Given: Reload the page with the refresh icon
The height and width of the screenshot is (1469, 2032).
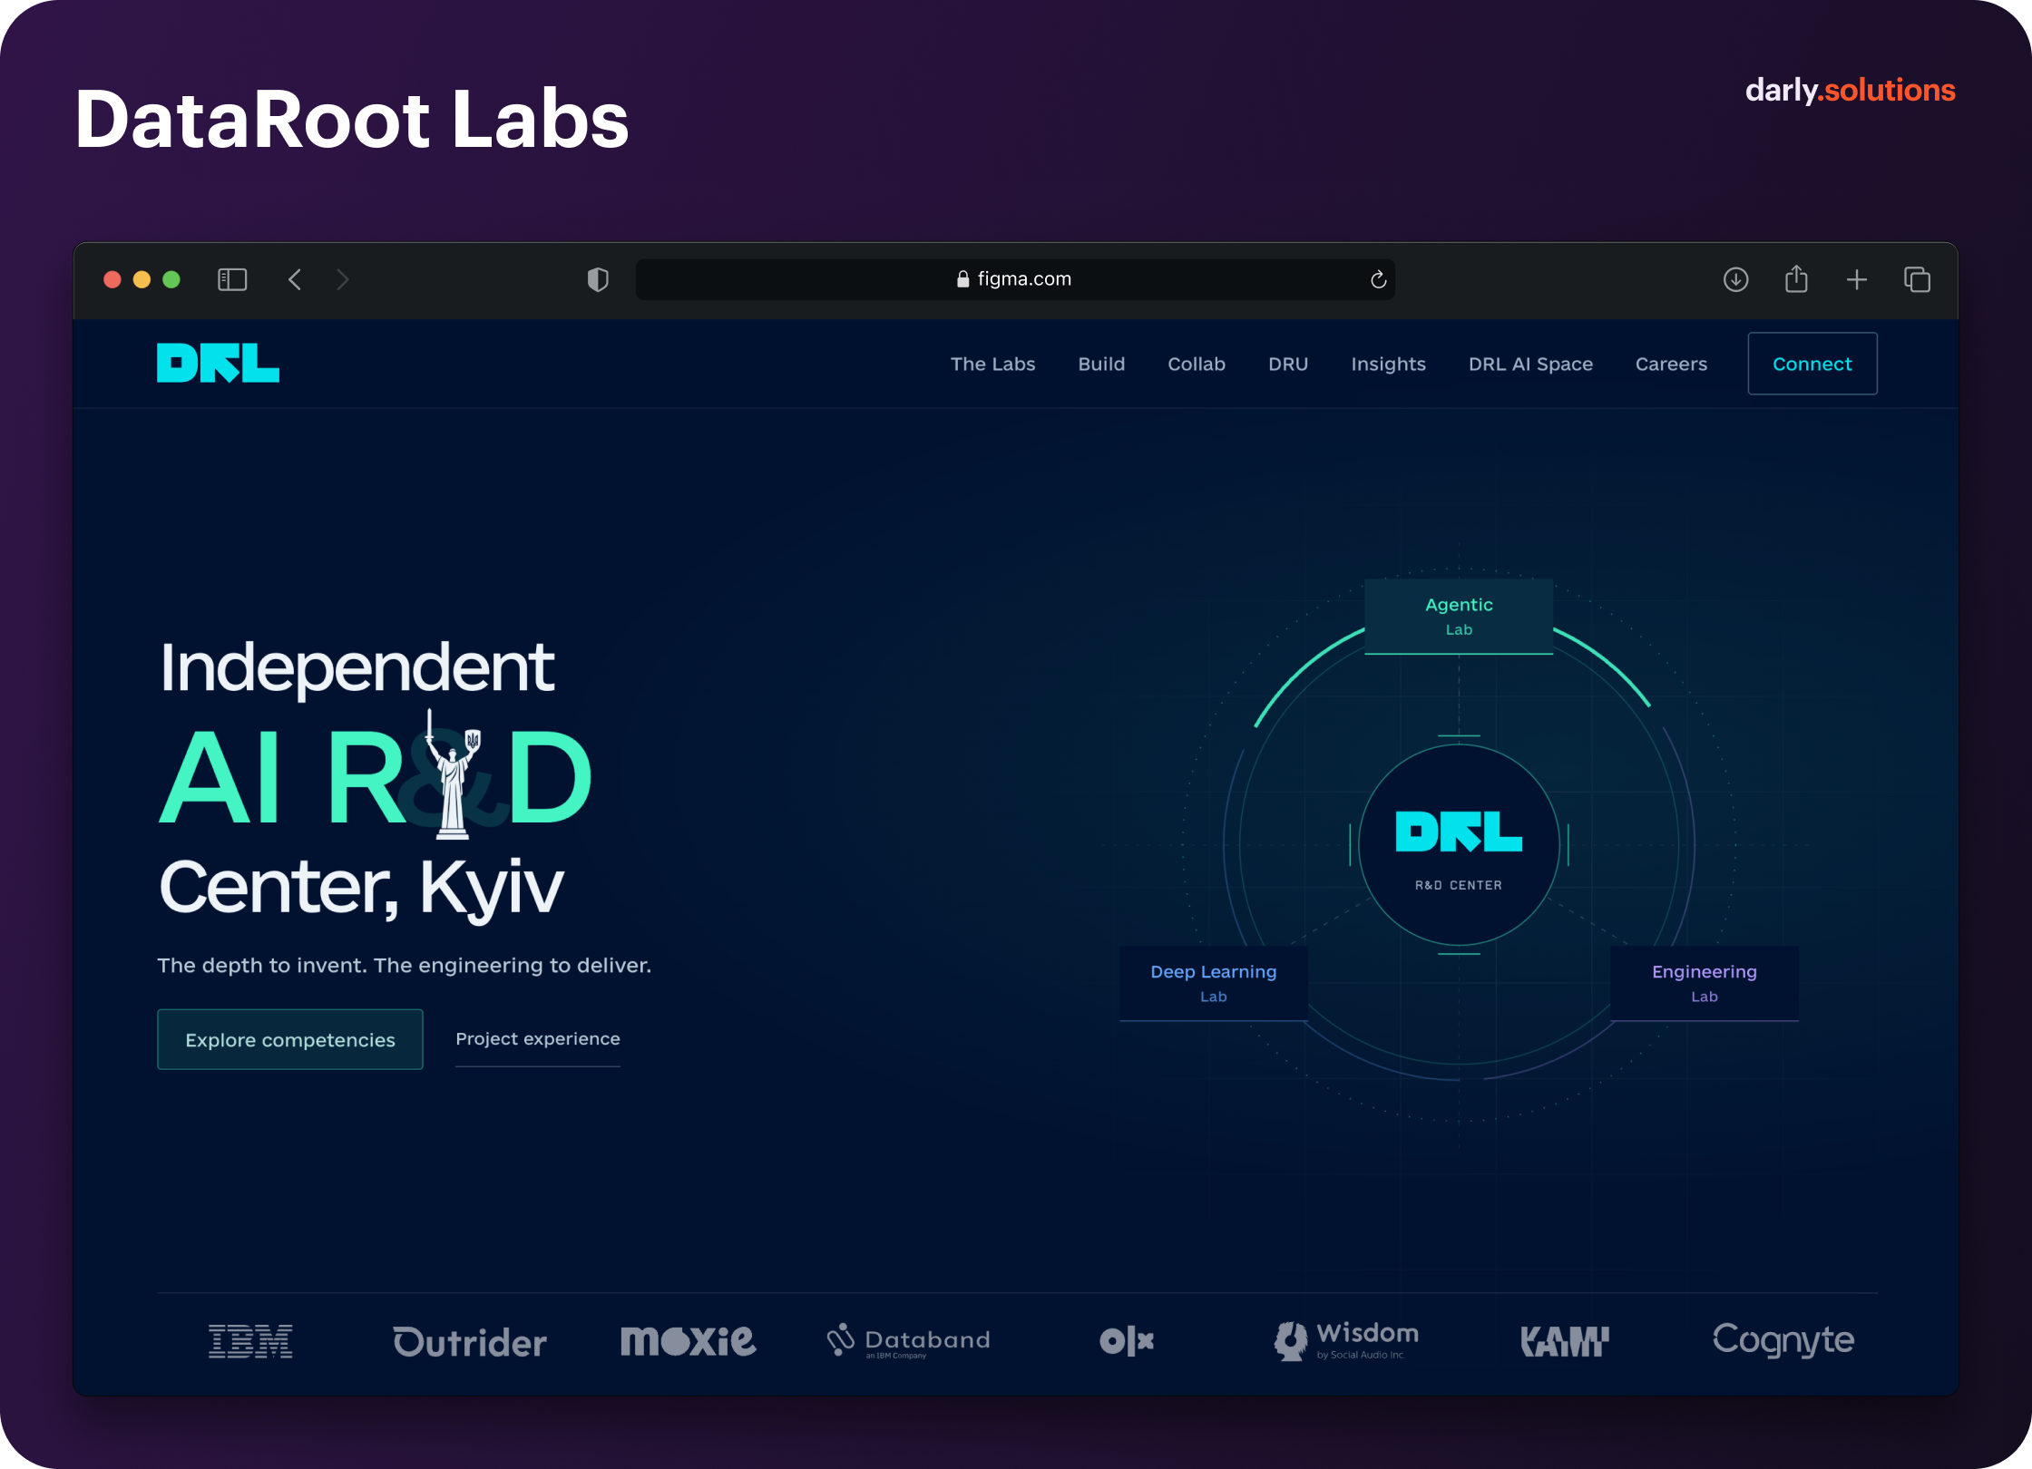Looking at the screenshot, I should pos(1378,279).
